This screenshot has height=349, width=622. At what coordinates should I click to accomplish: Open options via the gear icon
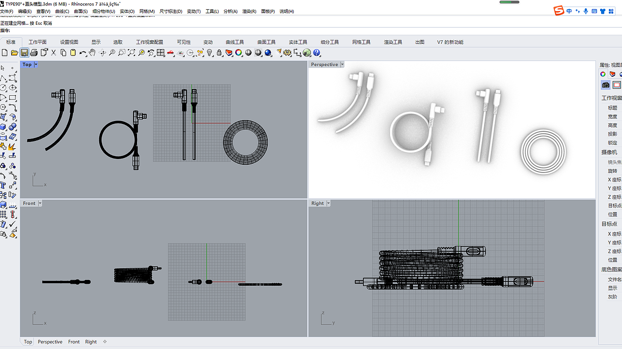click(x=287, y=52)
